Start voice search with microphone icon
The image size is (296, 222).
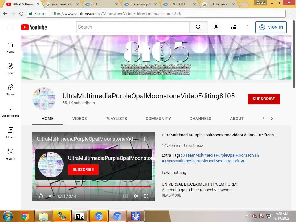click(x=216, y=27)
